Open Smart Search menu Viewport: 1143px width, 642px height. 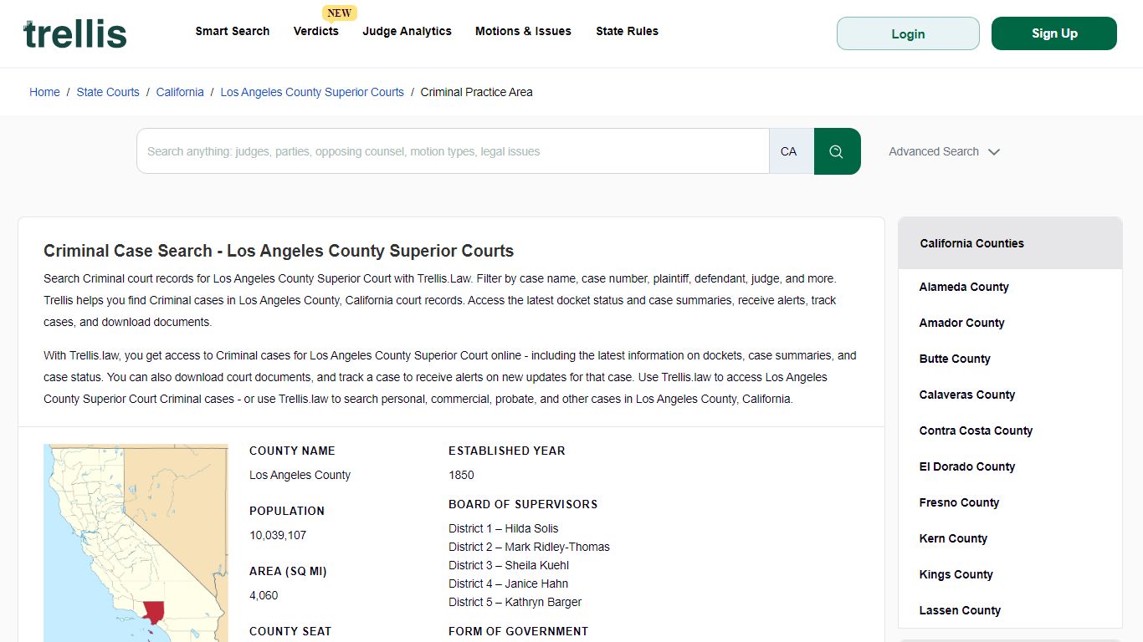[233, 31]
